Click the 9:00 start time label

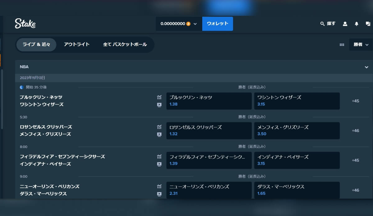24,177
